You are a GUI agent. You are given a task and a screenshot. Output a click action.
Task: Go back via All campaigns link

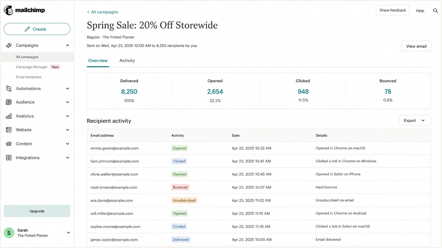(x=104, y=12)
